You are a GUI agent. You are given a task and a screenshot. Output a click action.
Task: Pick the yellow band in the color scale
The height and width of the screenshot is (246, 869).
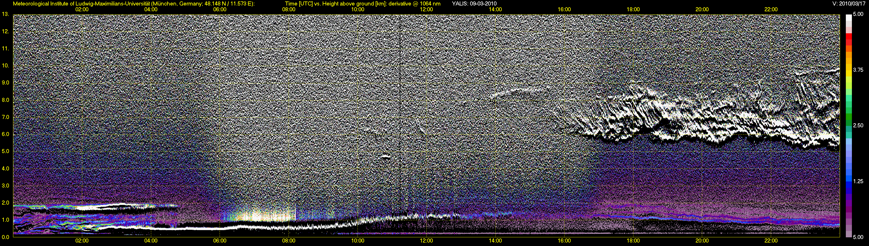pyautogui.click(x=848, y=74)
